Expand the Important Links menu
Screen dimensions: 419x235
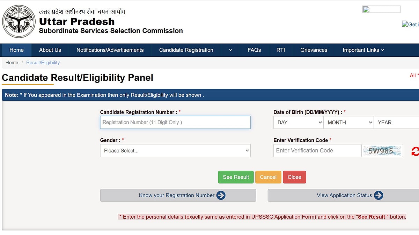pos(363,50)
